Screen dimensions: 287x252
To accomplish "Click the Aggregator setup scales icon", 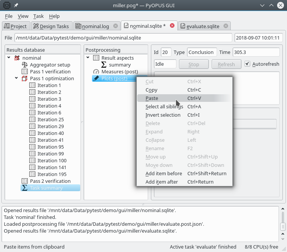I will point(25,65).
